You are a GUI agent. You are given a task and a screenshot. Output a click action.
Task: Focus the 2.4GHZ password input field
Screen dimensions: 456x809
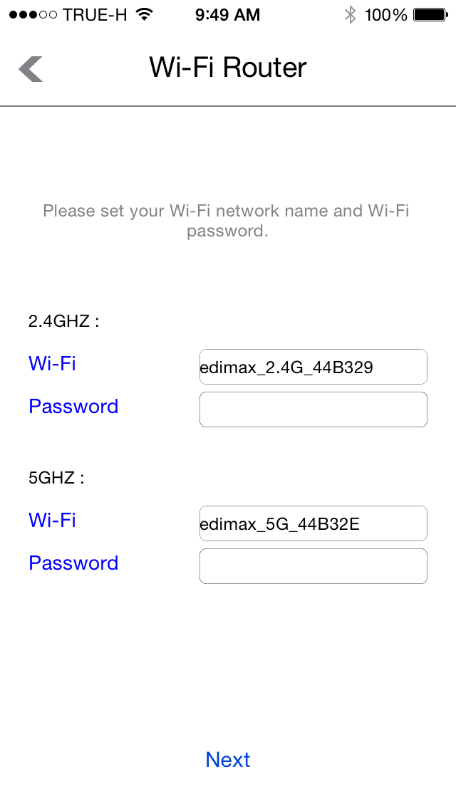[x=313, y=409]
